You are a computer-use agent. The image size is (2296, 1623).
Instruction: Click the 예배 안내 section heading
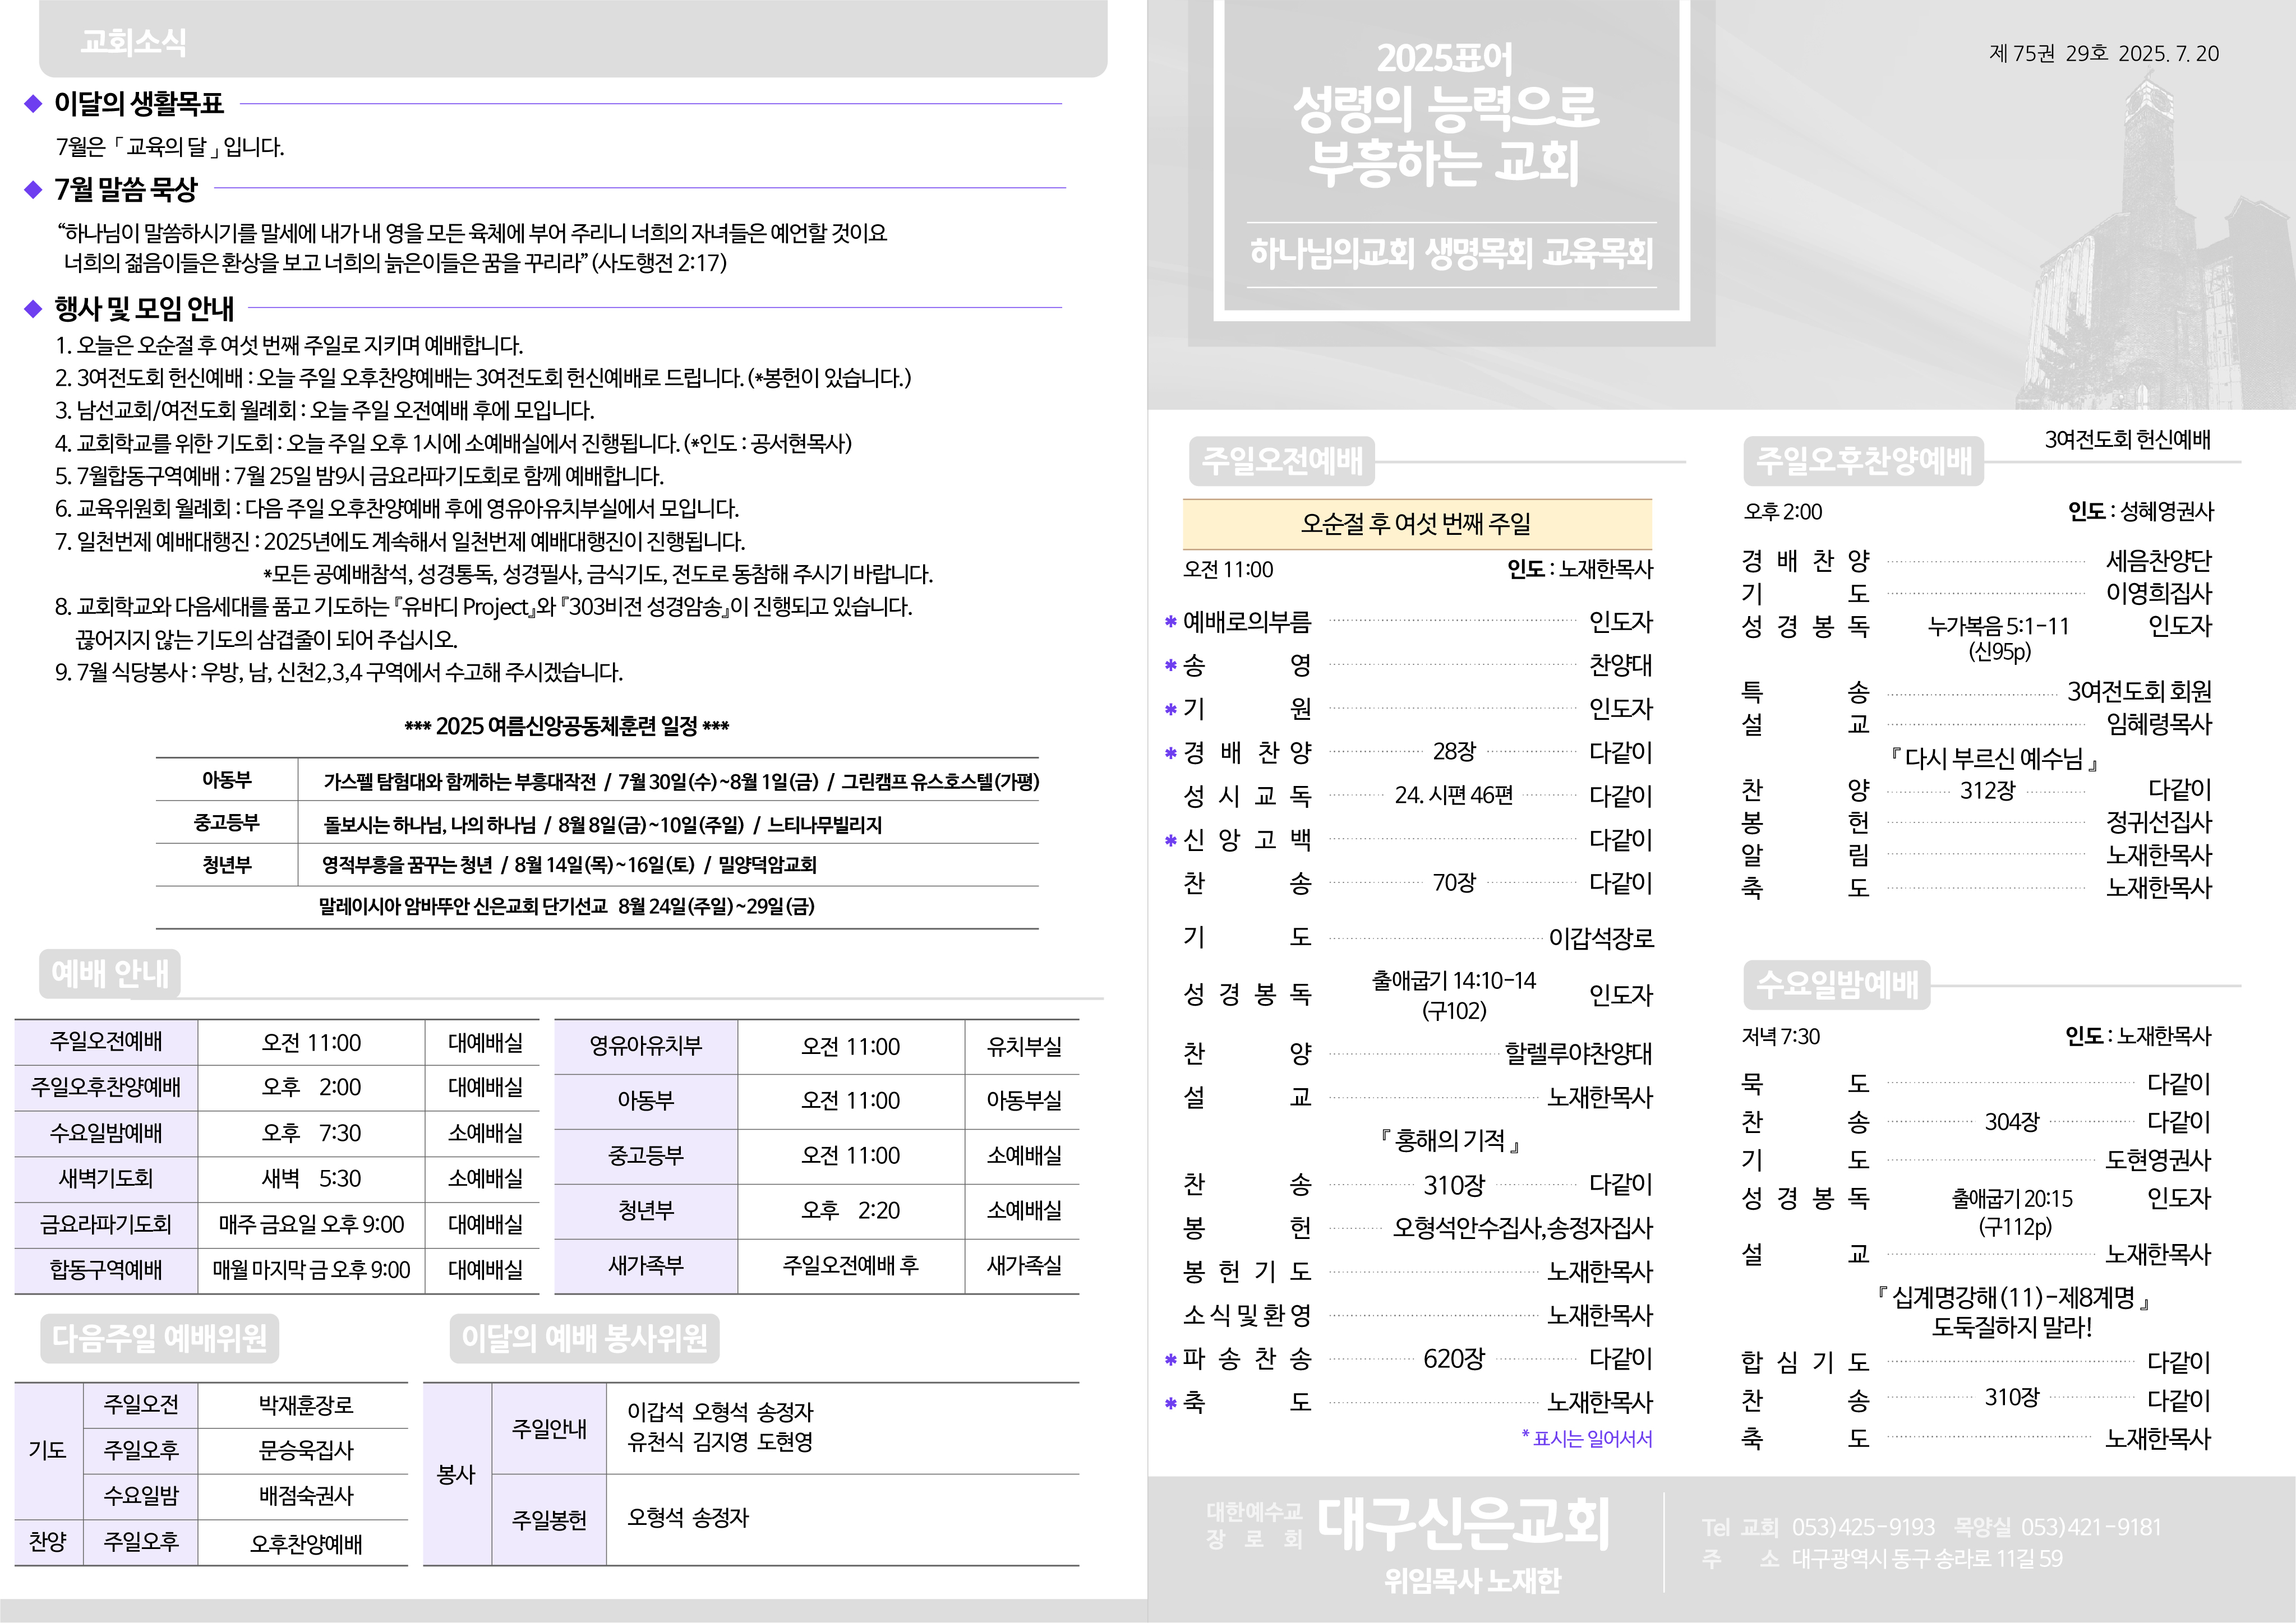point(110,973)
